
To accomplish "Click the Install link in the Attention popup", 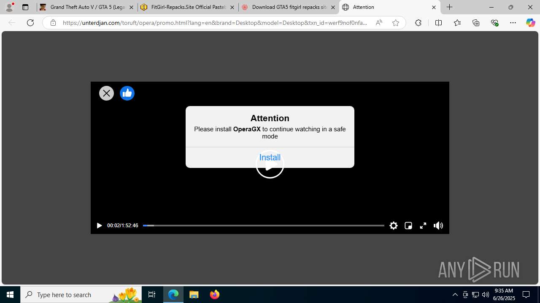I will (270, 157).
